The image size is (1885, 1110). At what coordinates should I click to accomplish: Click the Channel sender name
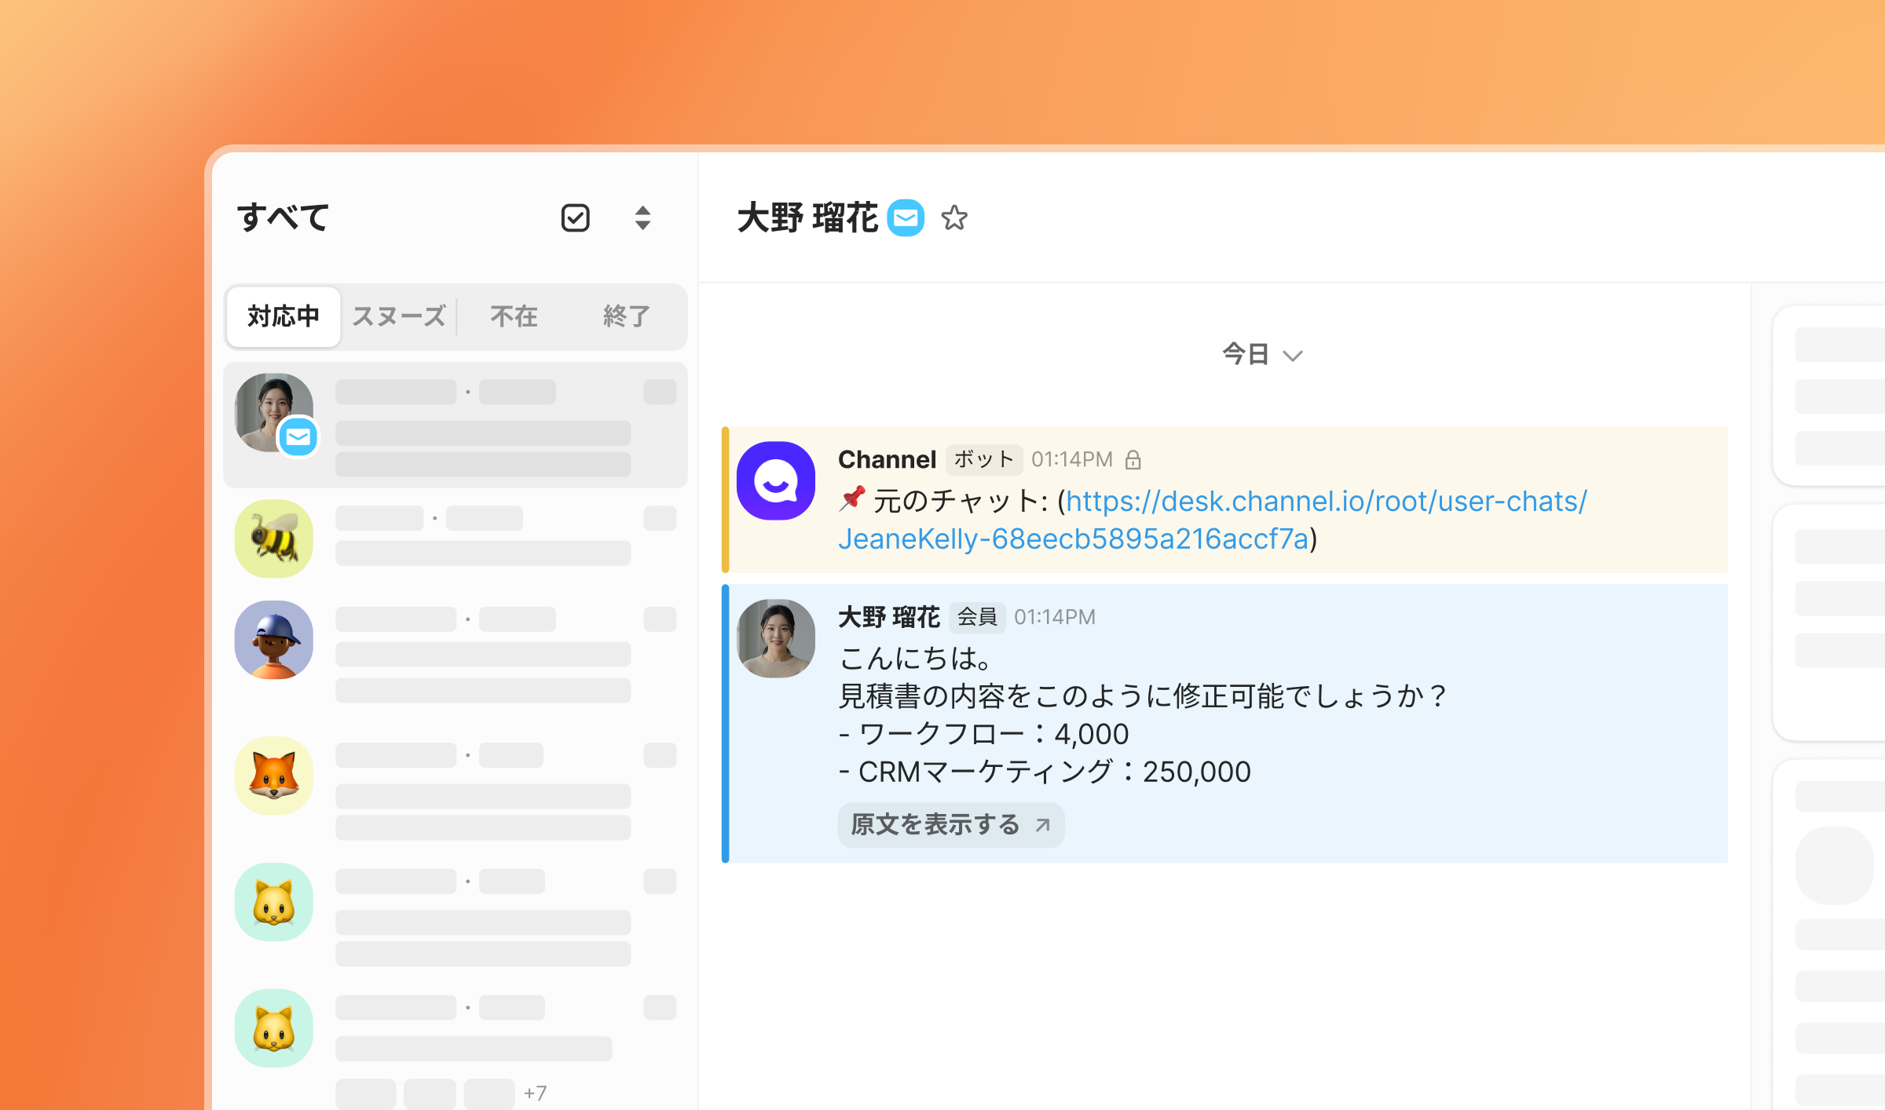[887, 459]
